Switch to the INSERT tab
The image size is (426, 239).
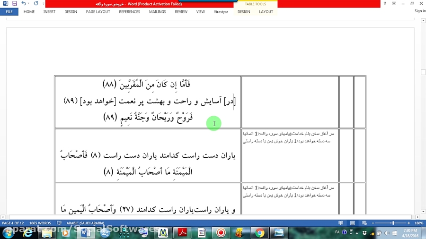[x=49, y=12]
